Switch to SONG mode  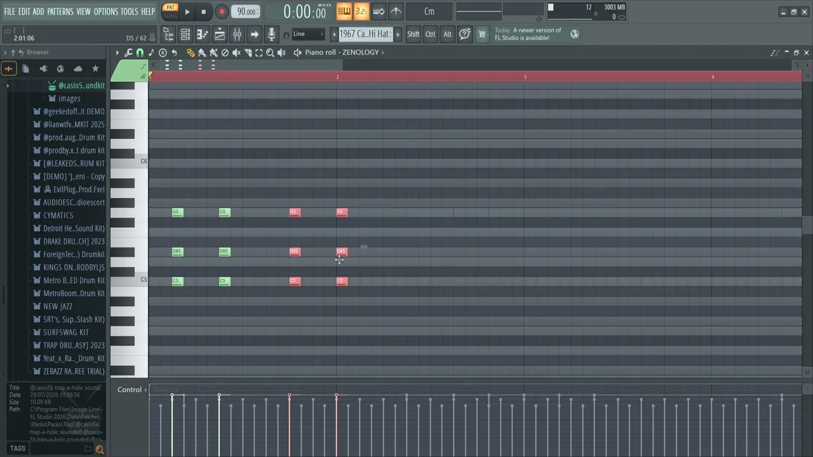click(x=170, y=16)
